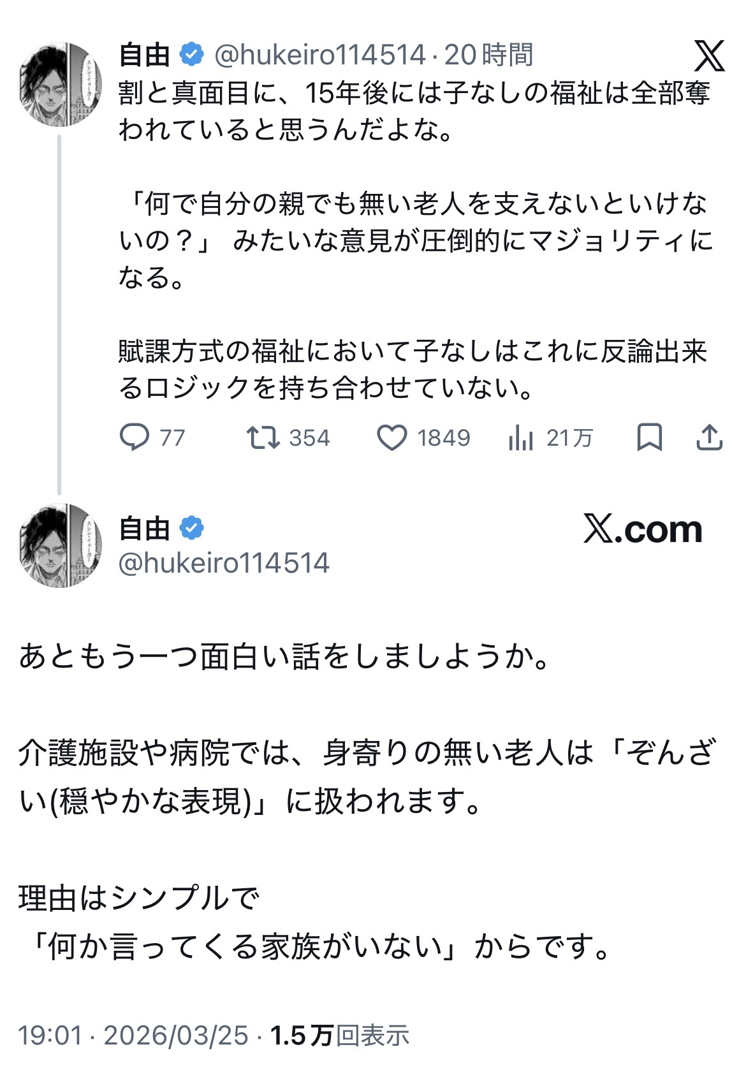
Task: Open the 19:01 · 2026/03/25 timestamp
Action: pos(133,1036)
